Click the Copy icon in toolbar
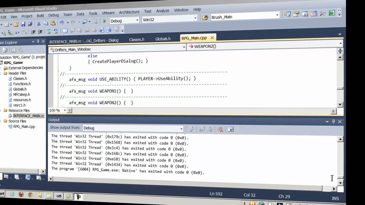This screenshot has width=365, height=205. pos(46,23)
